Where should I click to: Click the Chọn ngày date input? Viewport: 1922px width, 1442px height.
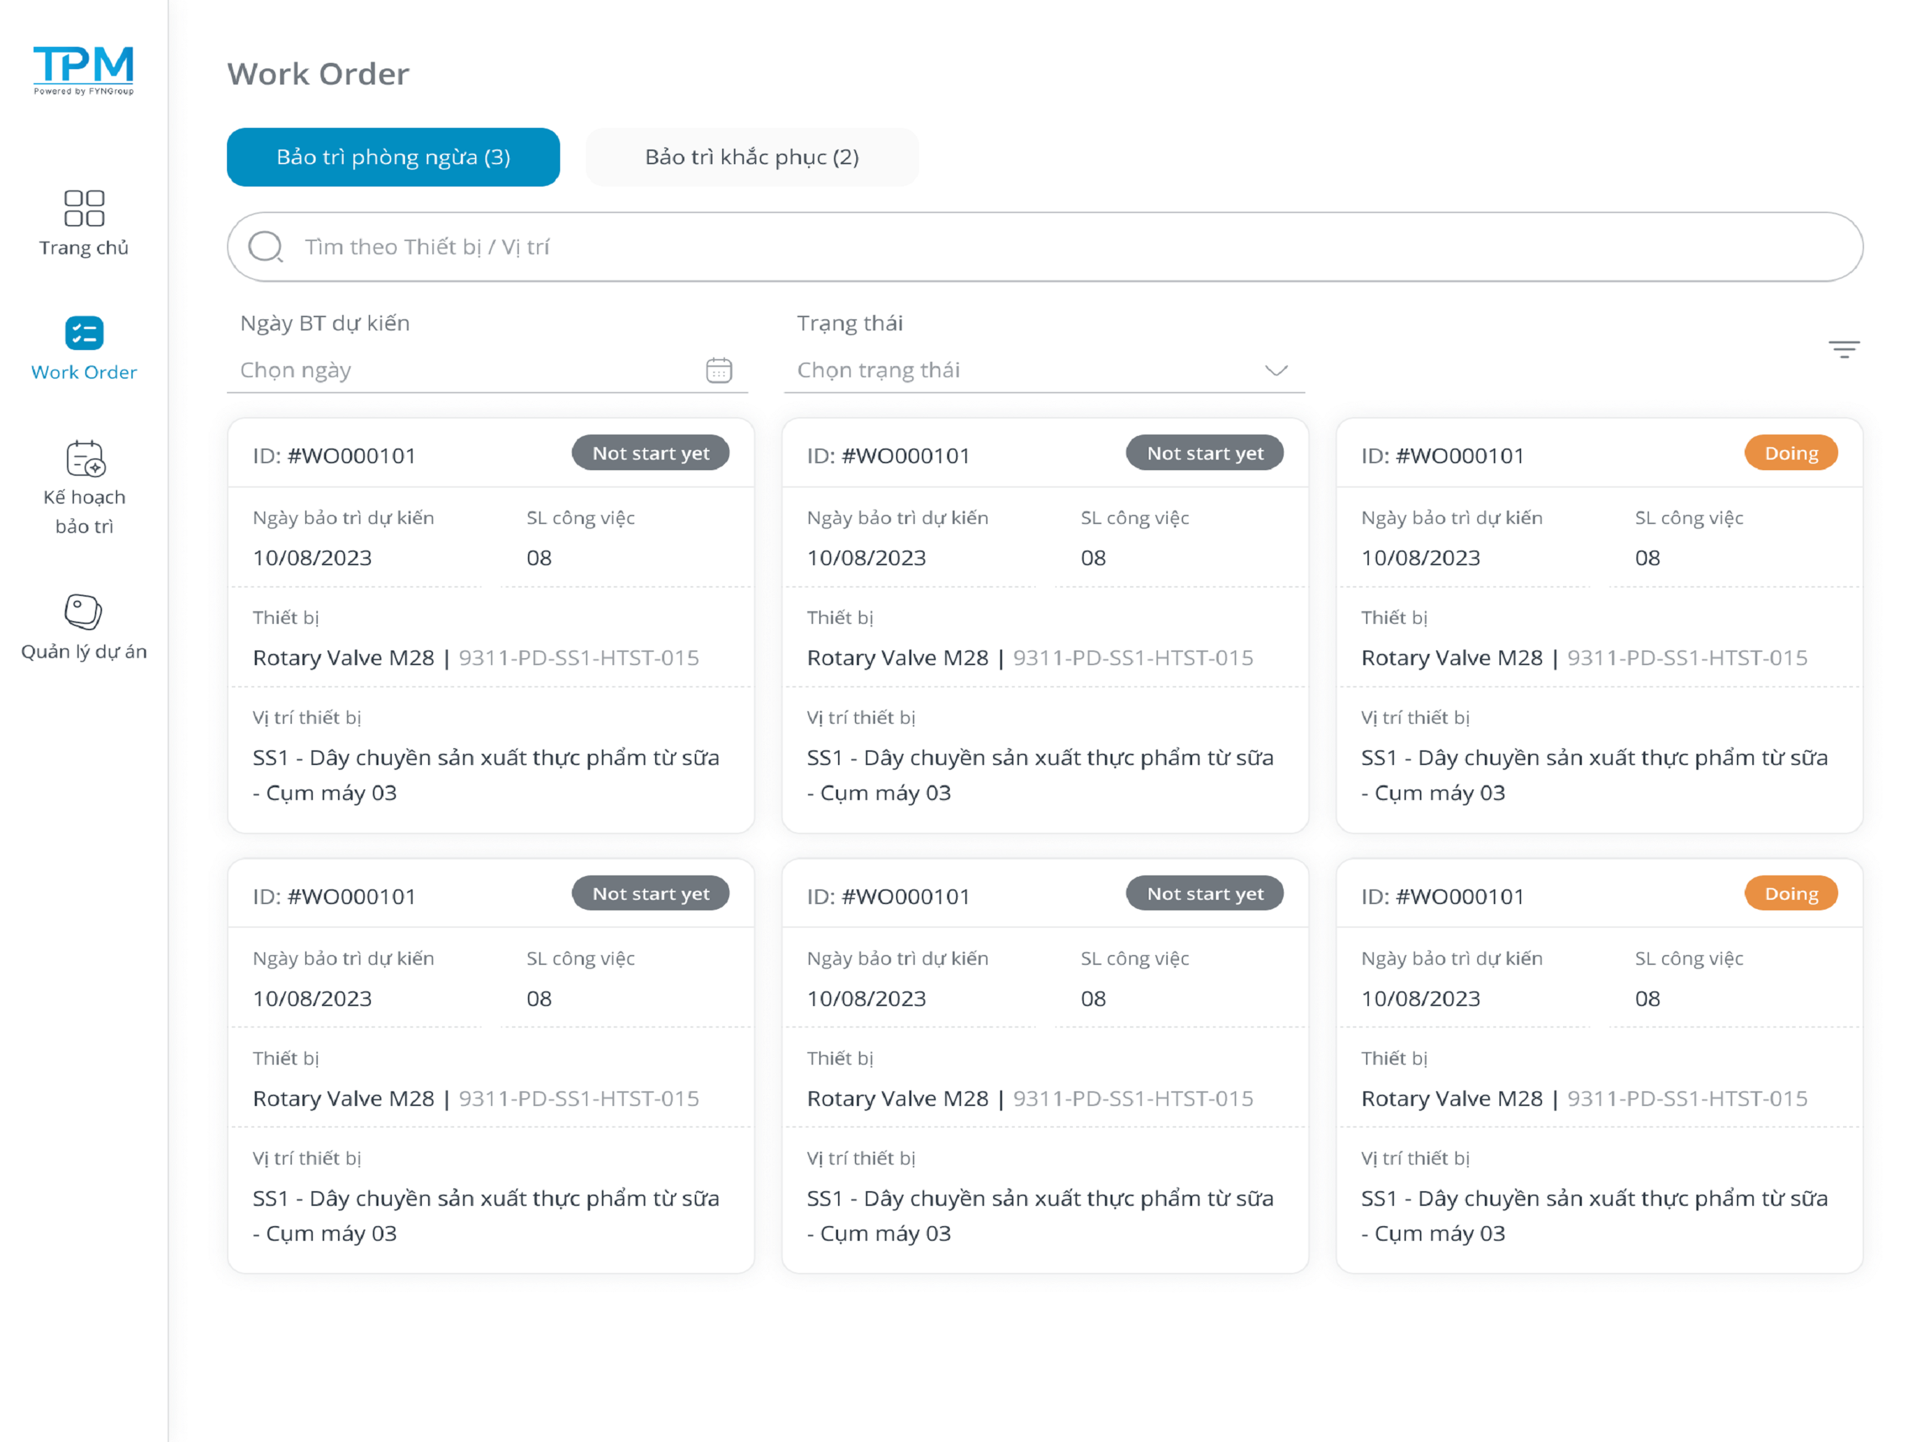[x=487, y=370]
